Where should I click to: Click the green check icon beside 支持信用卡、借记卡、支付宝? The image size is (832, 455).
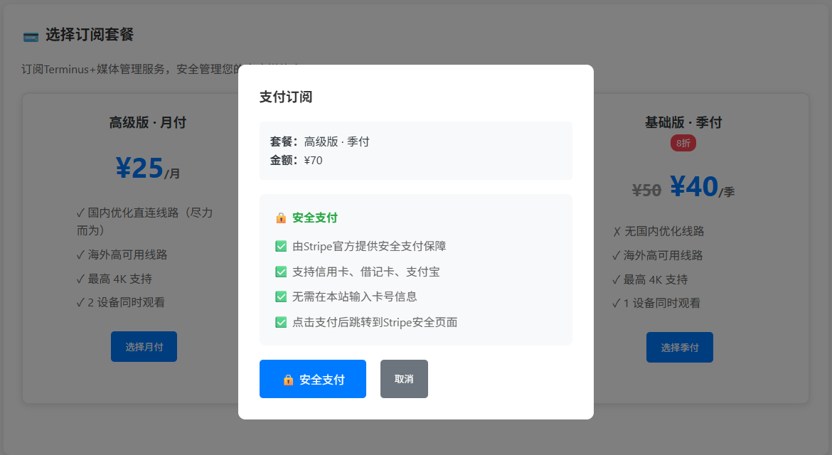[281, 272]
